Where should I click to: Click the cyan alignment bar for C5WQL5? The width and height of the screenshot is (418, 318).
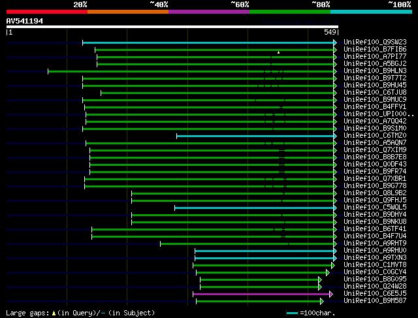254,208
